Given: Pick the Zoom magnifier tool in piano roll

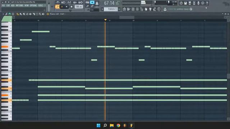Looking at the screenshot, I should (40, 14).
